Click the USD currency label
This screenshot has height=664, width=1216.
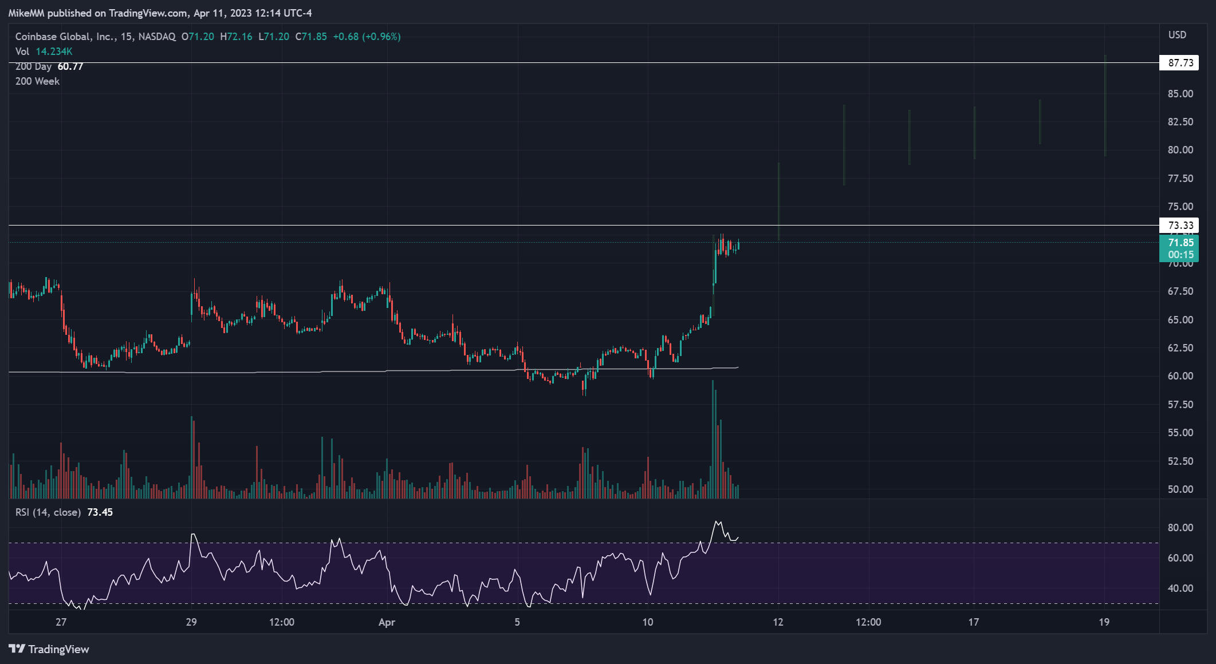tap(1177, 35)
